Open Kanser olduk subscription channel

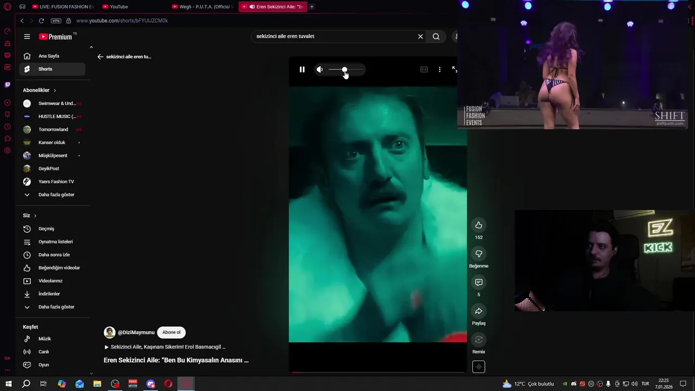point(52,142)
